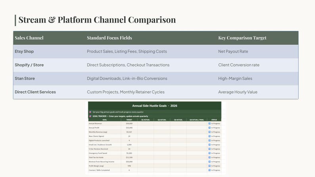Select the "Q1 ACTUAL" column header
The width and height of the screenshot is (315, 177).
point(146,120)
